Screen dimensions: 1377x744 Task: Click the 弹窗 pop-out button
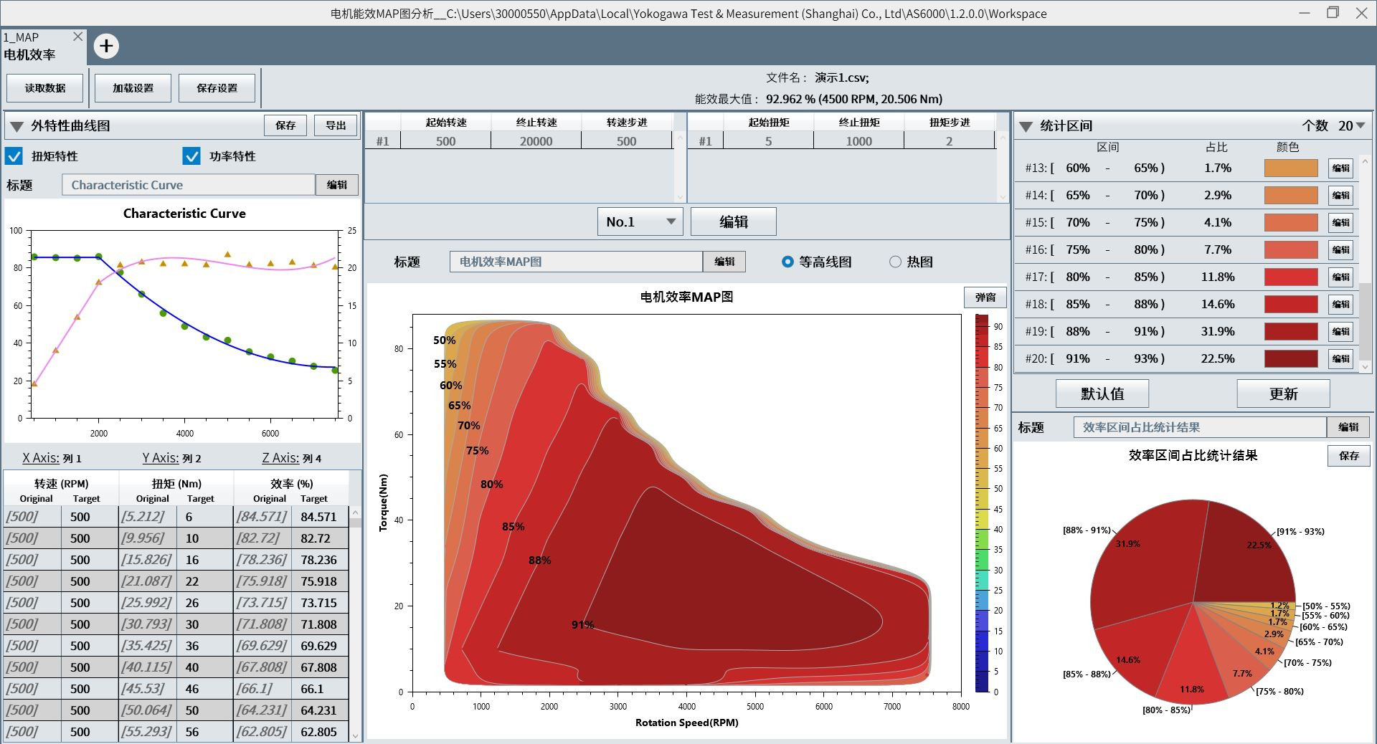coord(985,297)
